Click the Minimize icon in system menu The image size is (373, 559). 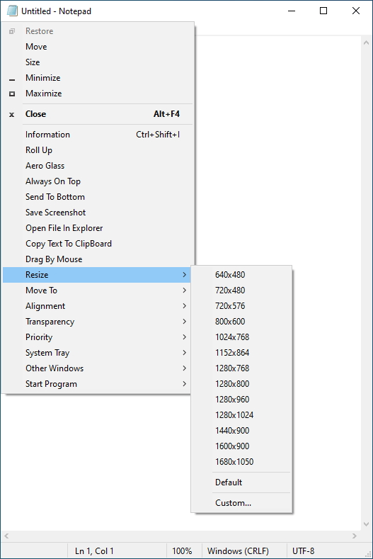pyautogui.click(x=12, y=80)
